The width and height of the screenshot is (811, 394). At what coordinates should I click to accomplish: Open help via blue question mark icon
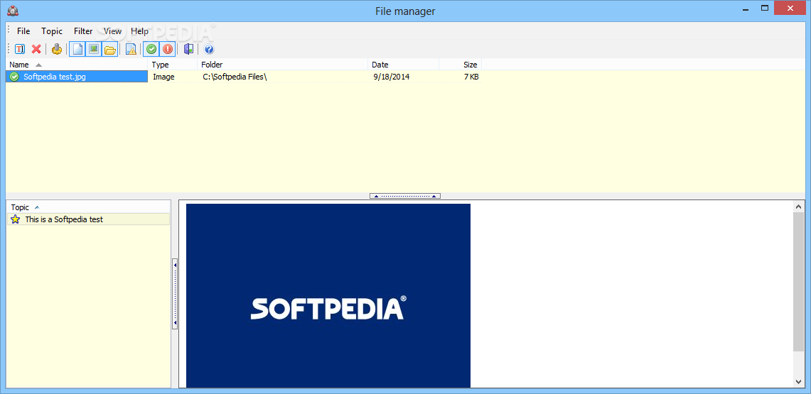(209, 49)
